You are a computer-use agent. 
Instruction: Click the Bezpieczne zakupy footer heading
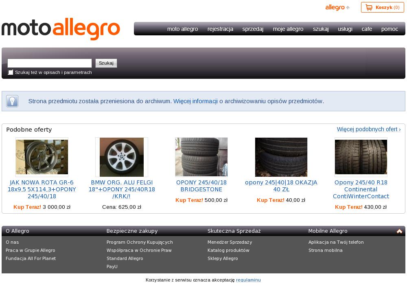(132, 231)
